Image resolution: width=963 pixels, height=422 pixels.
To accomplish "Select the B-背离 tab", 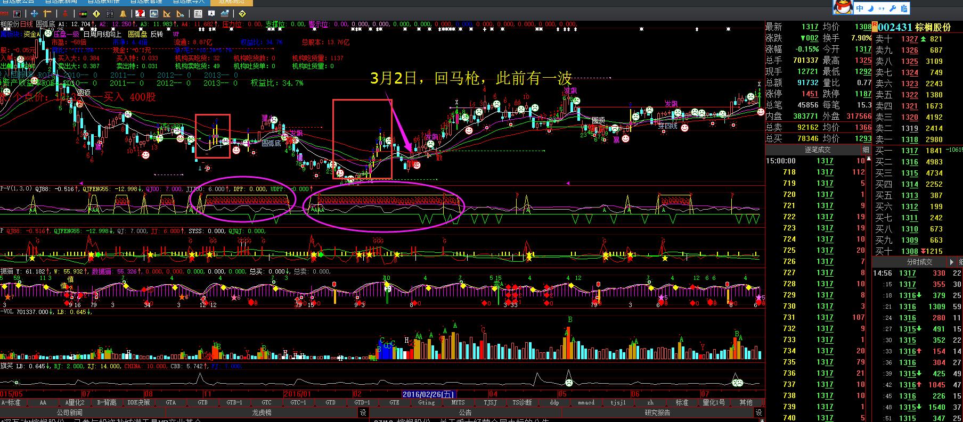I will (x=107, y=403).
